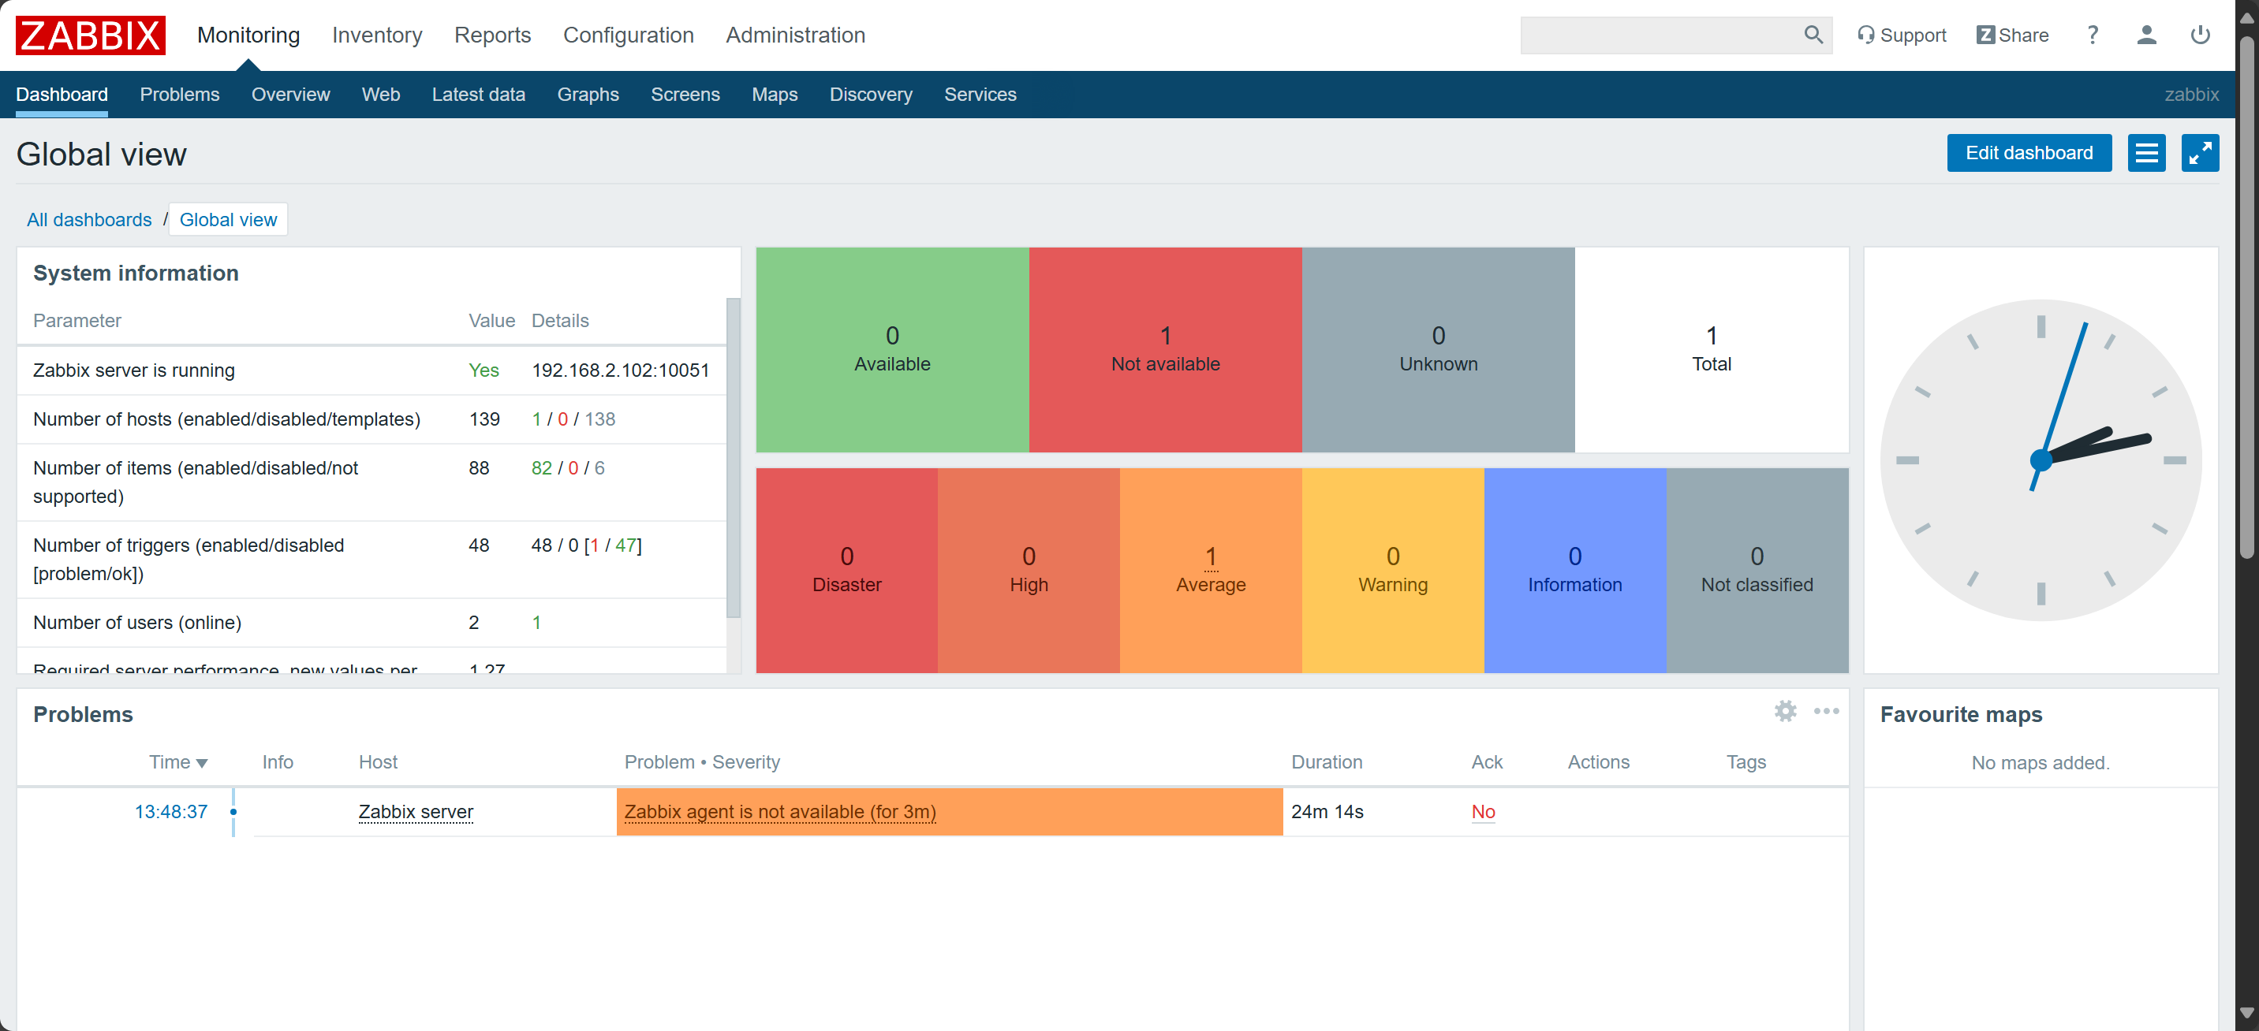The image size is (2259, 1031).
Task: Click the orange Average severity tile
Action: pyautogui.click(x=1210, y=570)
